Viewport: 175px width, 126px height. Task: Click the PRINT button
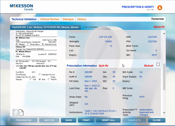(86, 120)
